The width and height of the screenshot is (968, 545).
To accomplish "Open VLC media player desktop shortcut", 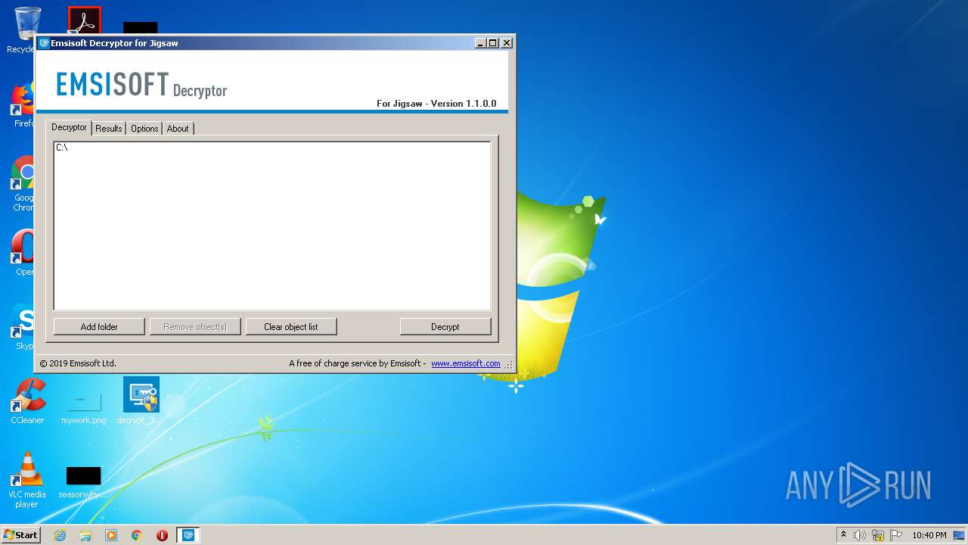I will pos(27,481).
